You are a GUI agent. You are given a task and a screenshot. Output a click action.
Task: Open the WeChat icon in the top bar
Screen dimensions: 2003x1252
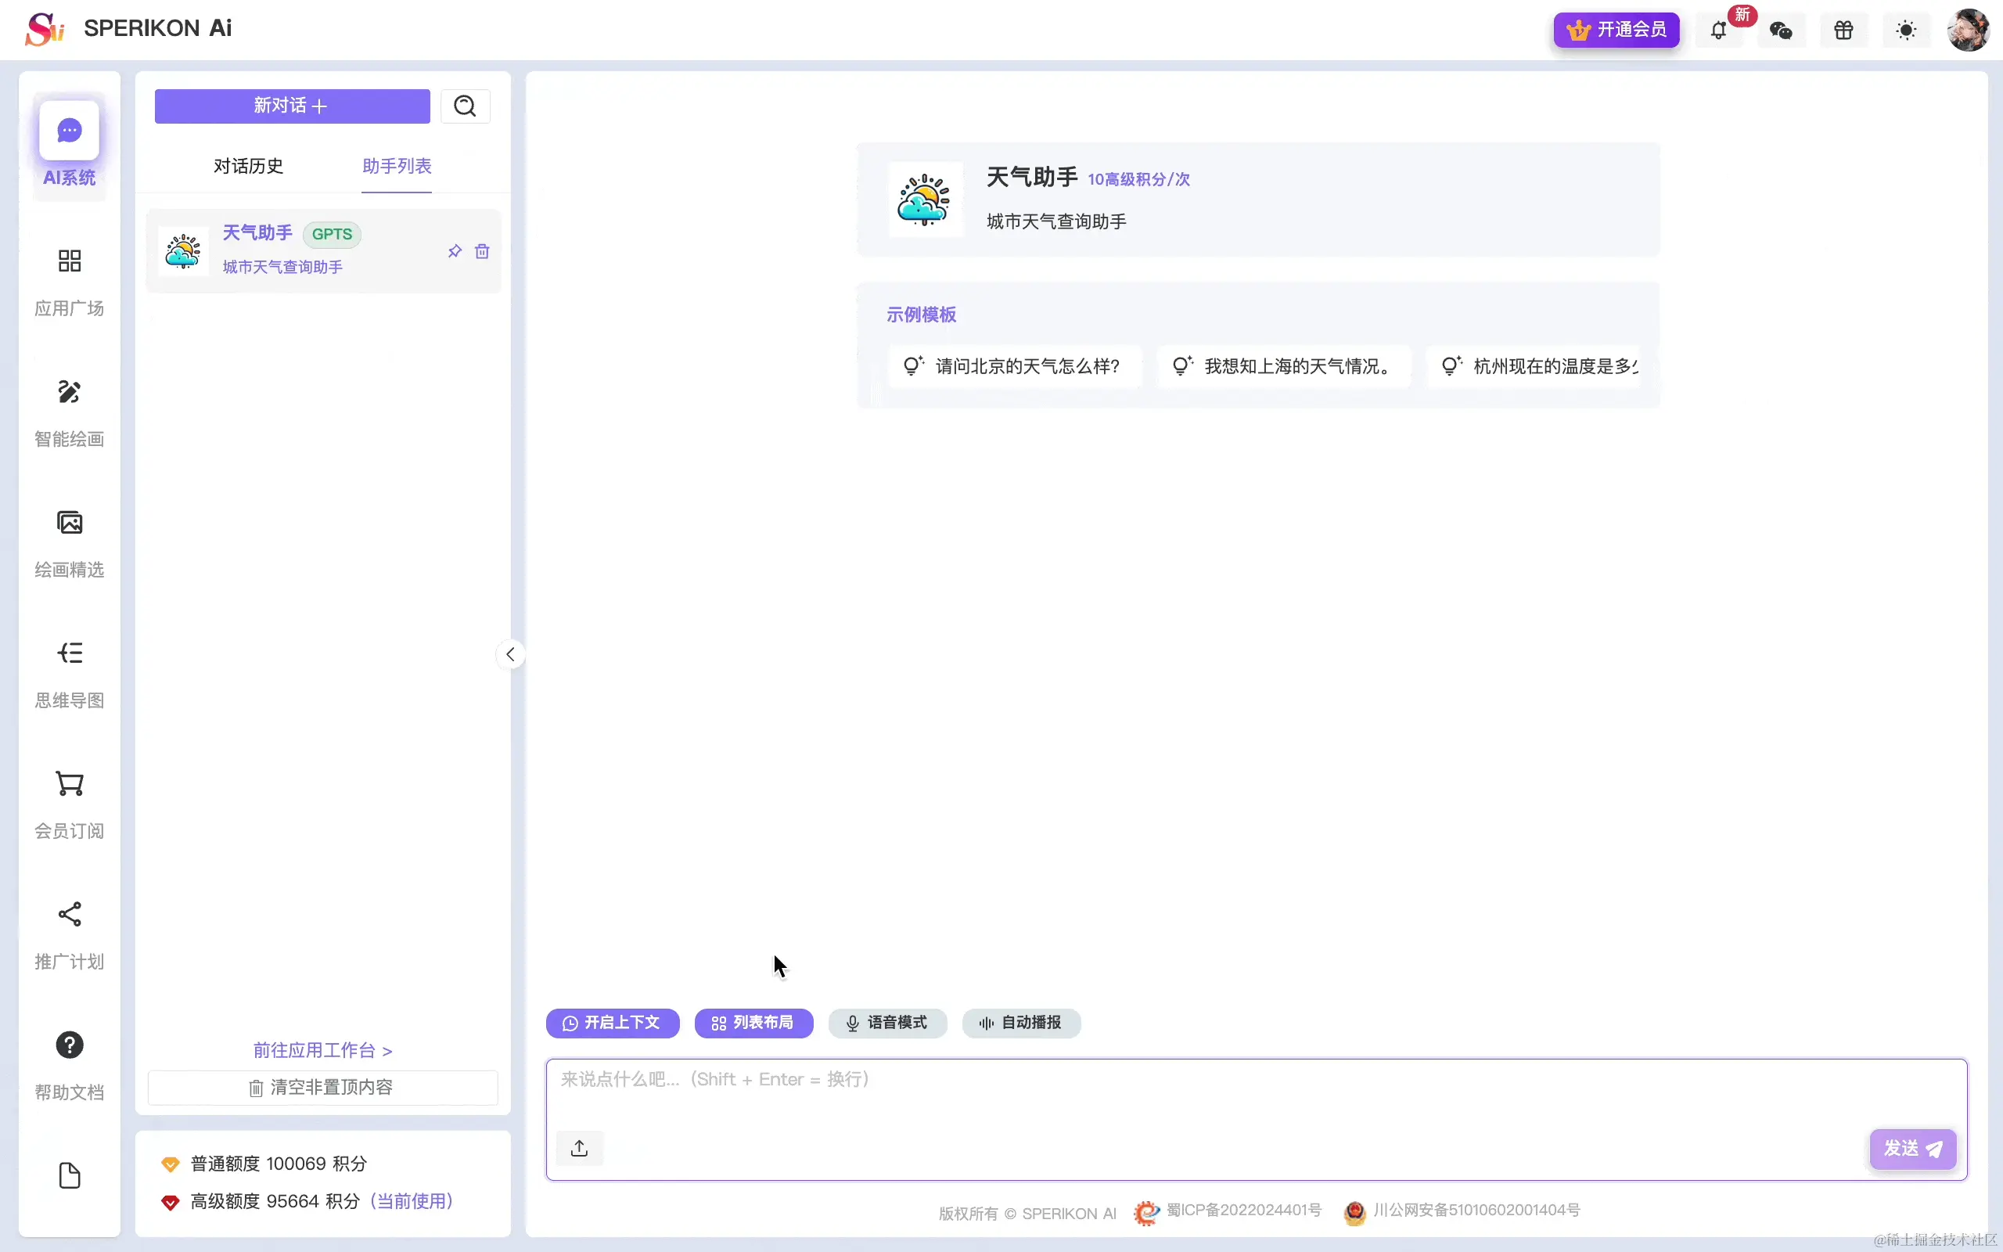tap(1781, 29)
